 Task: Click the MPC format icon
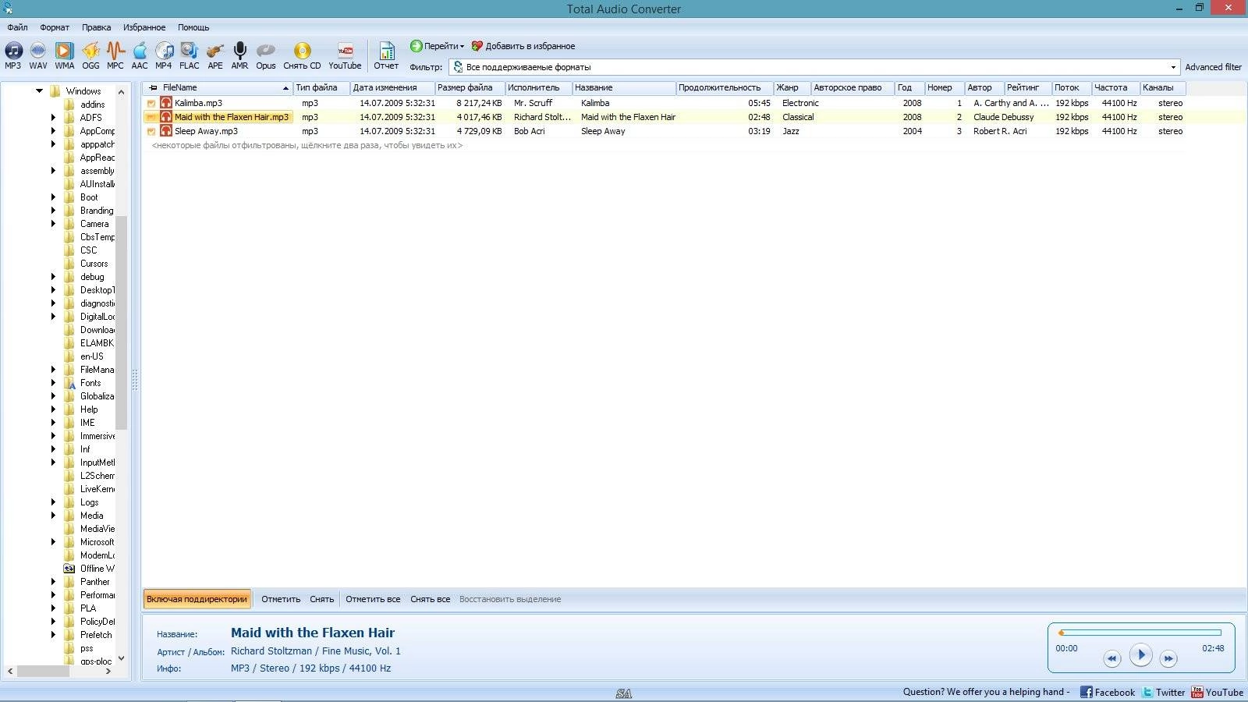tap(115, 55)
